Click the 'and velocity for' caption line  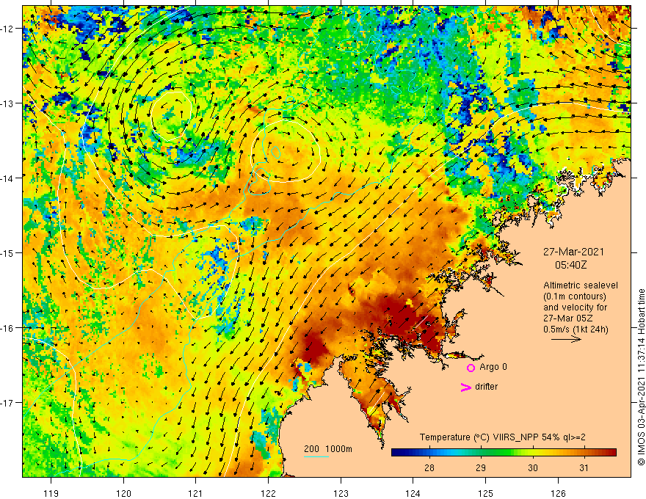click(x=575, y=307)
